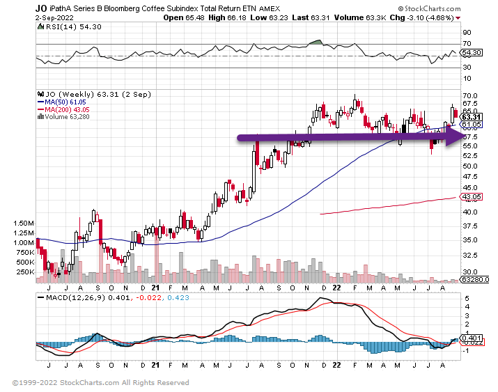The width and height of the screenshot is (498, 392).
Task: Click the 63280.0 volume tag
Action: (475, 280)
